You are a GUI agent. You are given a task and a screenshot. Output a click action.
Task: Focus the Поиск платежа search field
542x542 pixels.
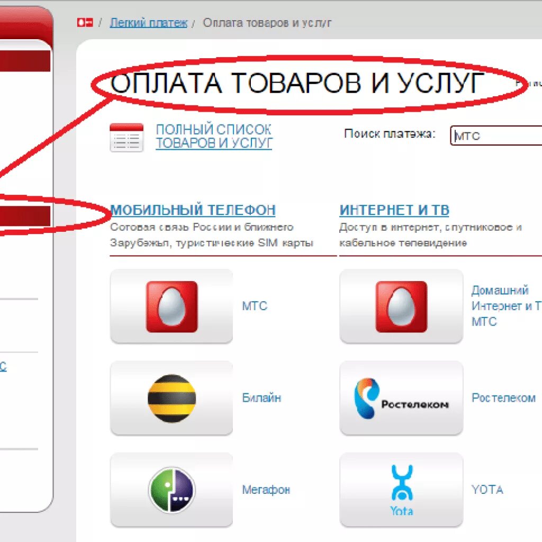(x=496, y=135)
